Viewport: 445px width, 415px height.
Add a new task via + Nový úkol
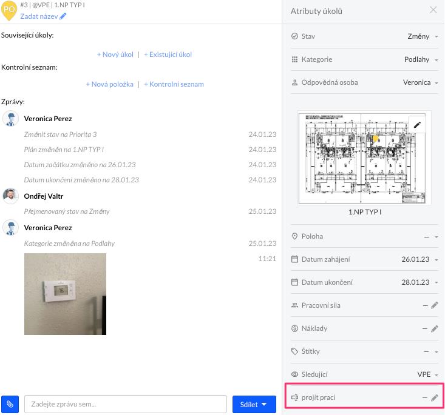(115, 55)
